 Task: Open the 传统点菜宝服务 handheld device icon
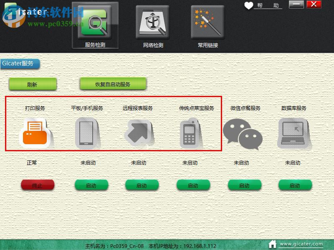pyautogui.click(x=189, y=133)
